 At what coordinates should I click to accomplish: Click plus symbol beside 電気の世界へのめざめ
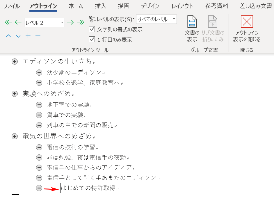click(15, 136)
